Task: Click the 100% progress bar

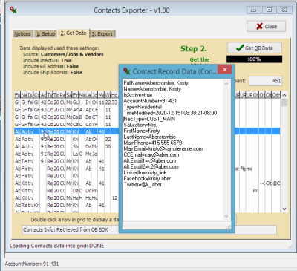Action: point(254,59)
